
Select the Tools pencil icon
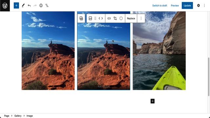click(23, 6)
